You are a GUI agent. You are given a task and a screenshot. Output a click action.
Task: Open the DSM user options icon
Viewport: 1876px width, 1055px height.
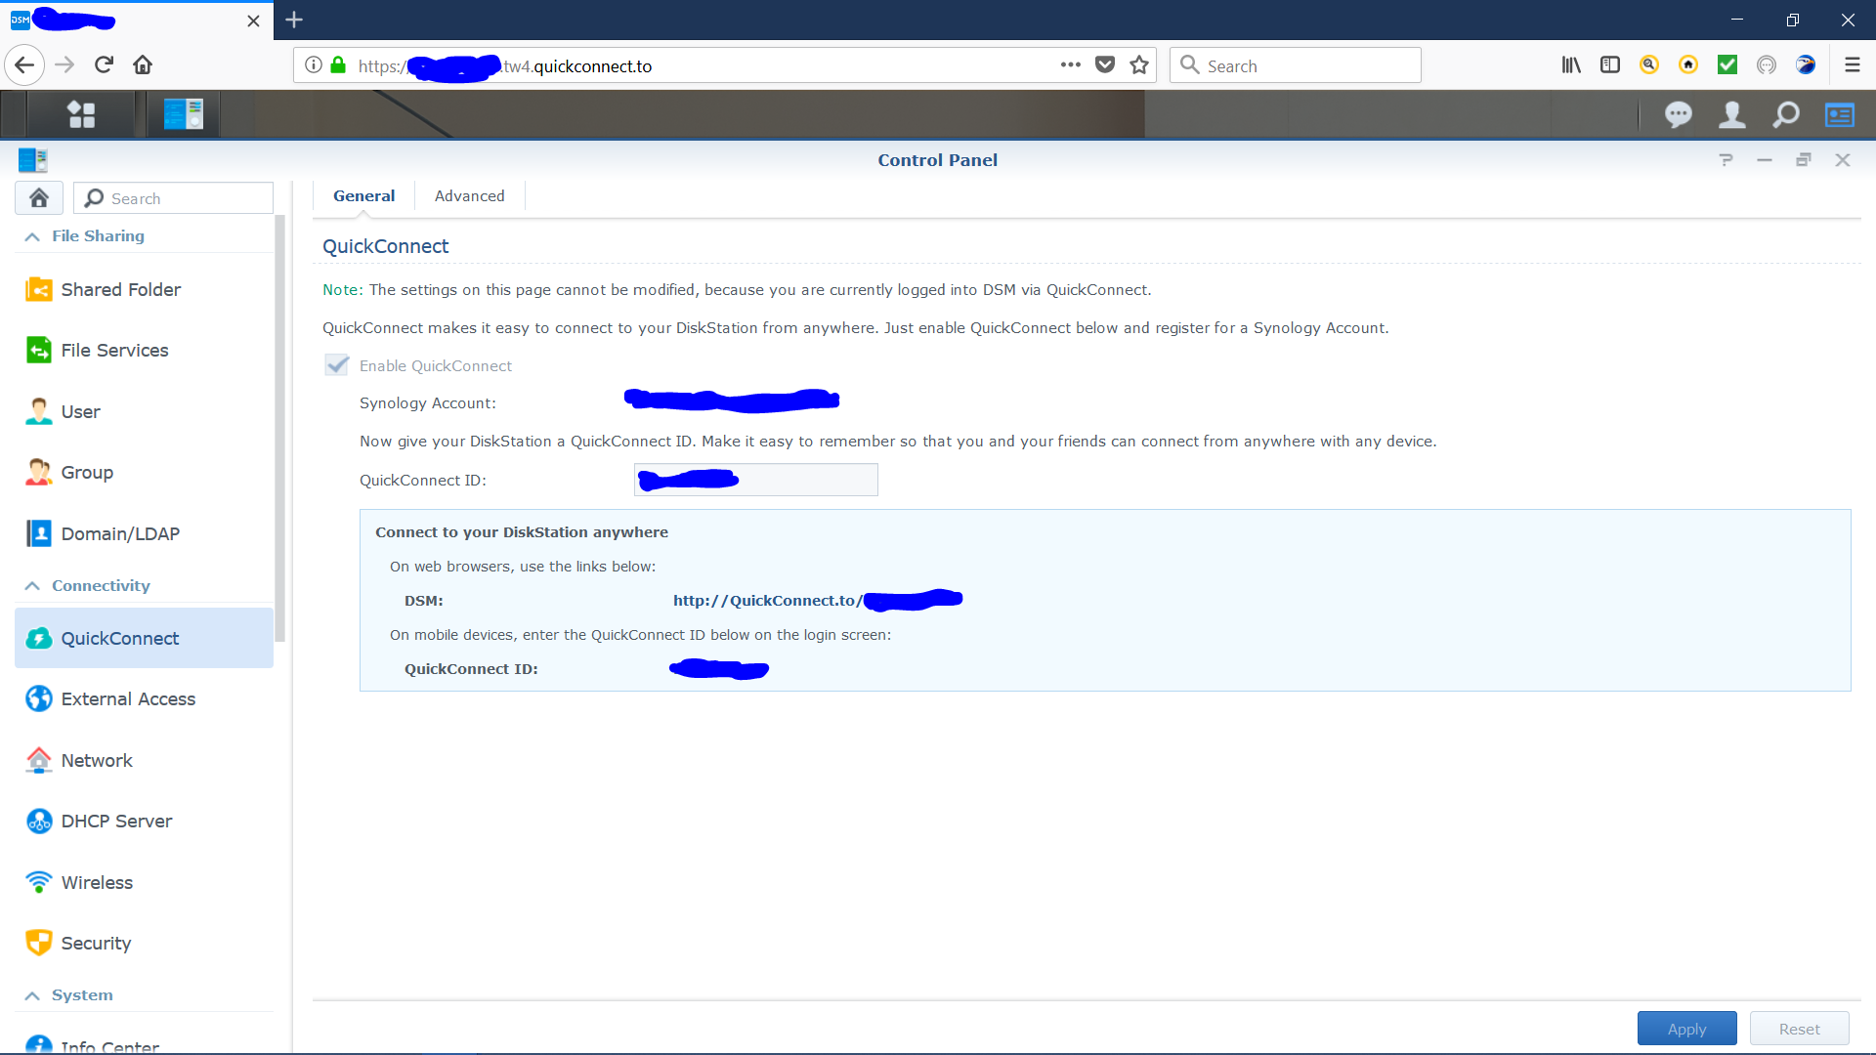(1732, 115)
